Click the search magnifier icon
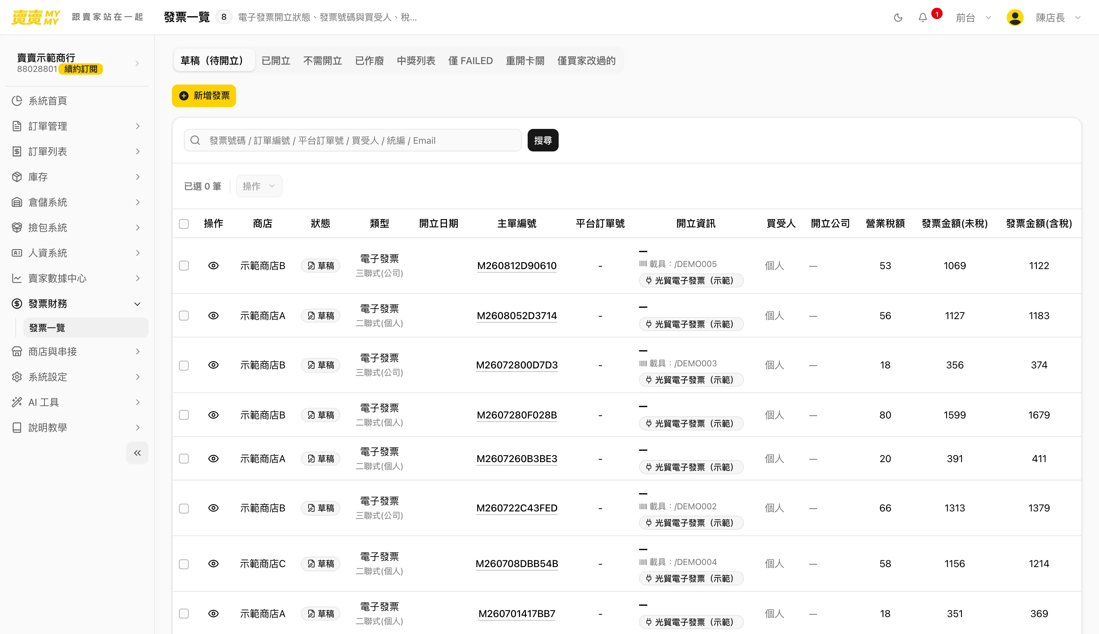Screen dimensions: 1099x634 click(x=195, y=140)
